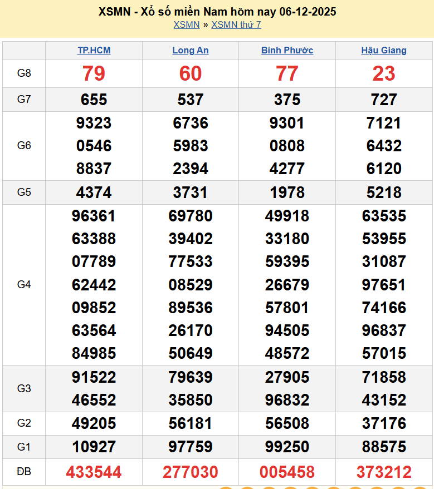Click TP.HCM G8 number 79

[x=94, y=73]
